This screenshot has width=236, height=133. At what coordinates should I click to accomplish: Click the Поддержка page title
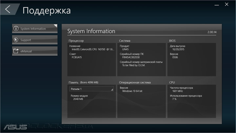pos(47,11)
